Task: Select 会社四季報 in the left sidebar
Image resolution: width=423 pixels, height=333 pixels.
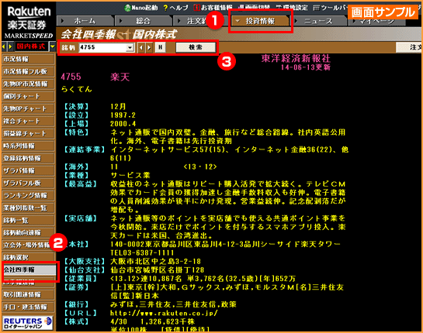Action: coord(29,269)
